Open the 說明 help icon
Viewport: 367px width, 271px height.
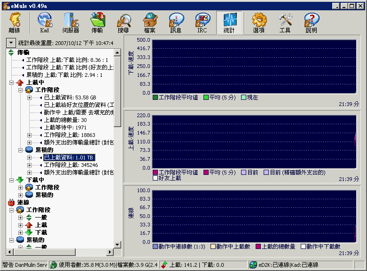[x=311, y=23]
